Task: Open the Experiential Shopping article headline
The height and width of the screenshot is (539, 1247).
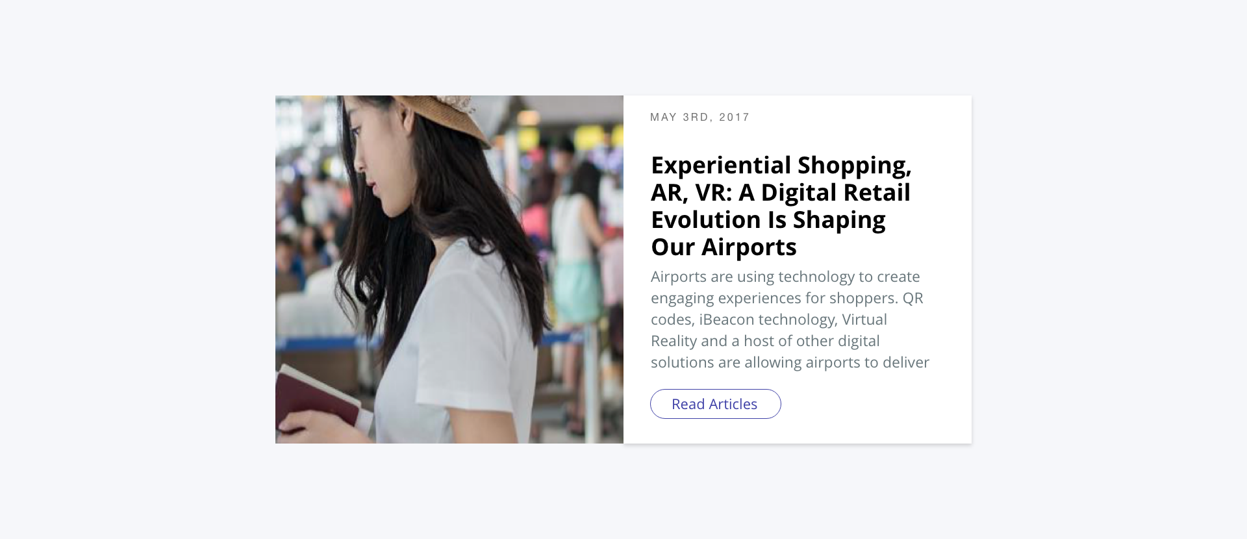Action: pyautogui.click(x=781, y=206)
